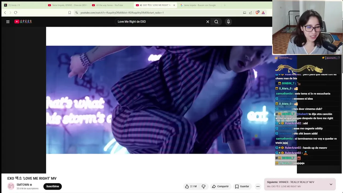Screen dimensions: 343x193
Task: Reload the current page
Action: [16, 13]
